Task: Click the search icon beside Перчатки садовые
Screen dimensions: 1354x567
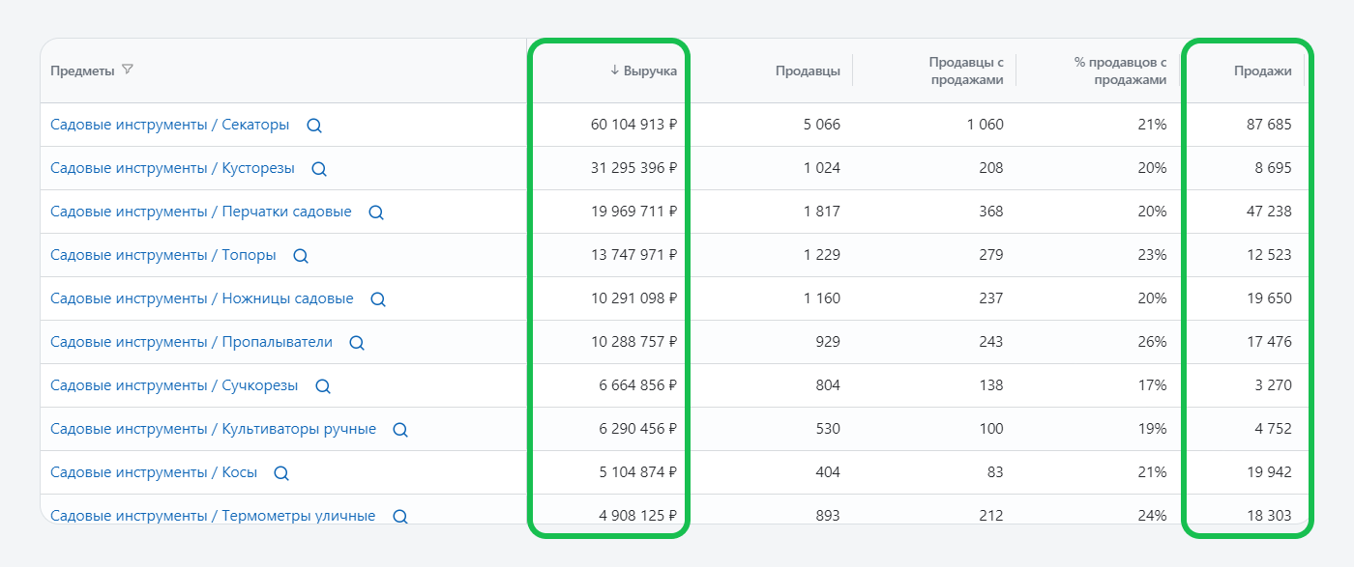Action: tap(376, 213)
